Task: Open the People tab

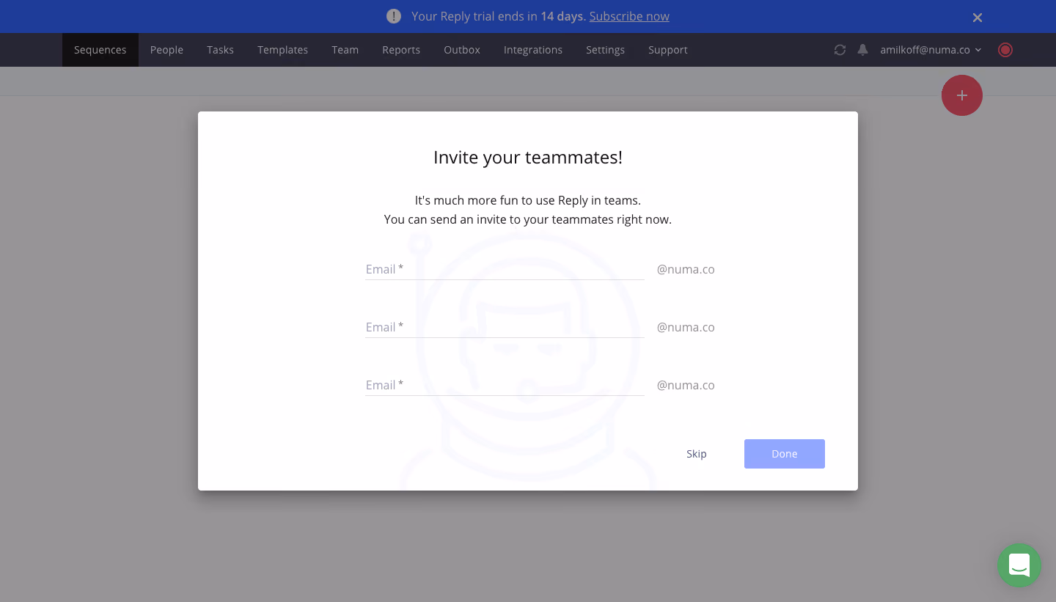Action: point(166,50)
